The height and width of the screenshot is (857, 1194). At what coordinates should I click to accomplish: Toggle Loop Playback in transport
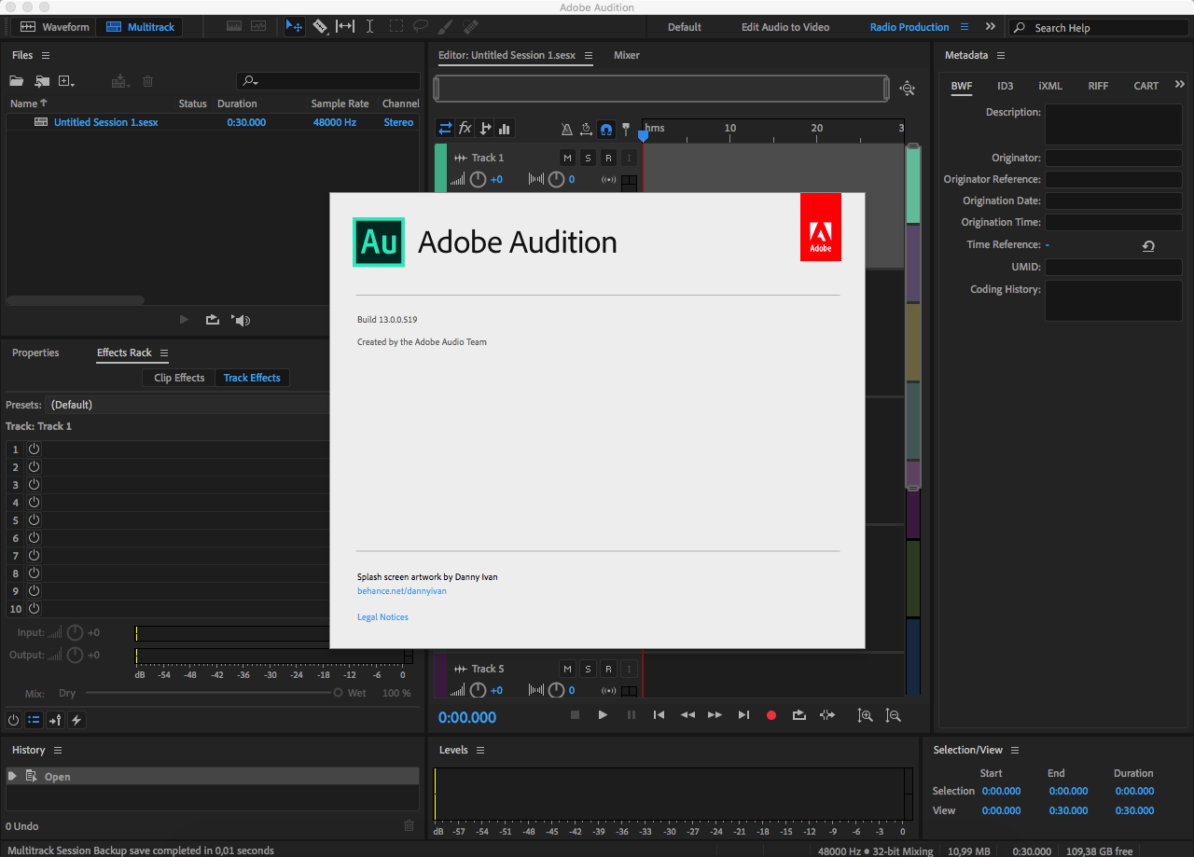pos(799,715)
